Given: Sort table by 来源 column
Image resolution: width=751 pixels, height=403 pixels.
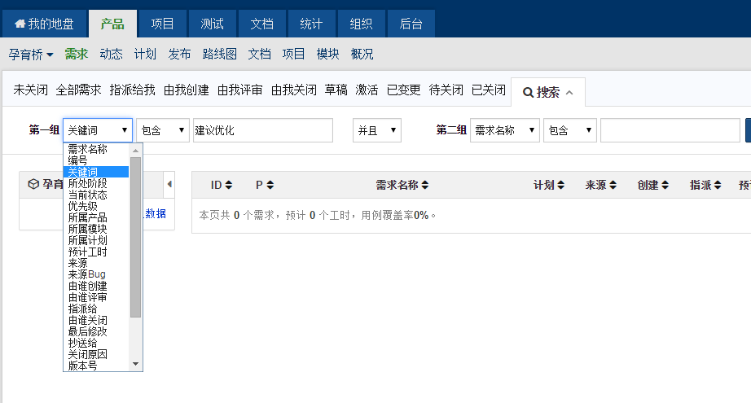Looking at the screenshot, I should click(x=600, y=185).
